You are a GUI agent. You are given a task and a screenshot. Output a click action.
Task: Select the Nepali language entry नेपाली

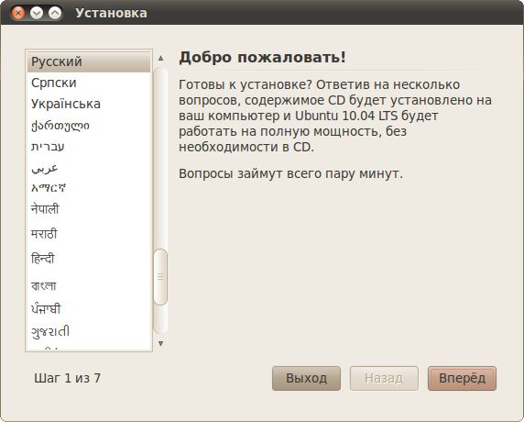(x=89, y=209)
